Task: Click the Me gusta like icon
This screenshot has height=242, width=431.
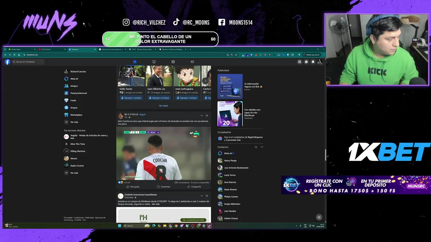Action: pos(128,187)
